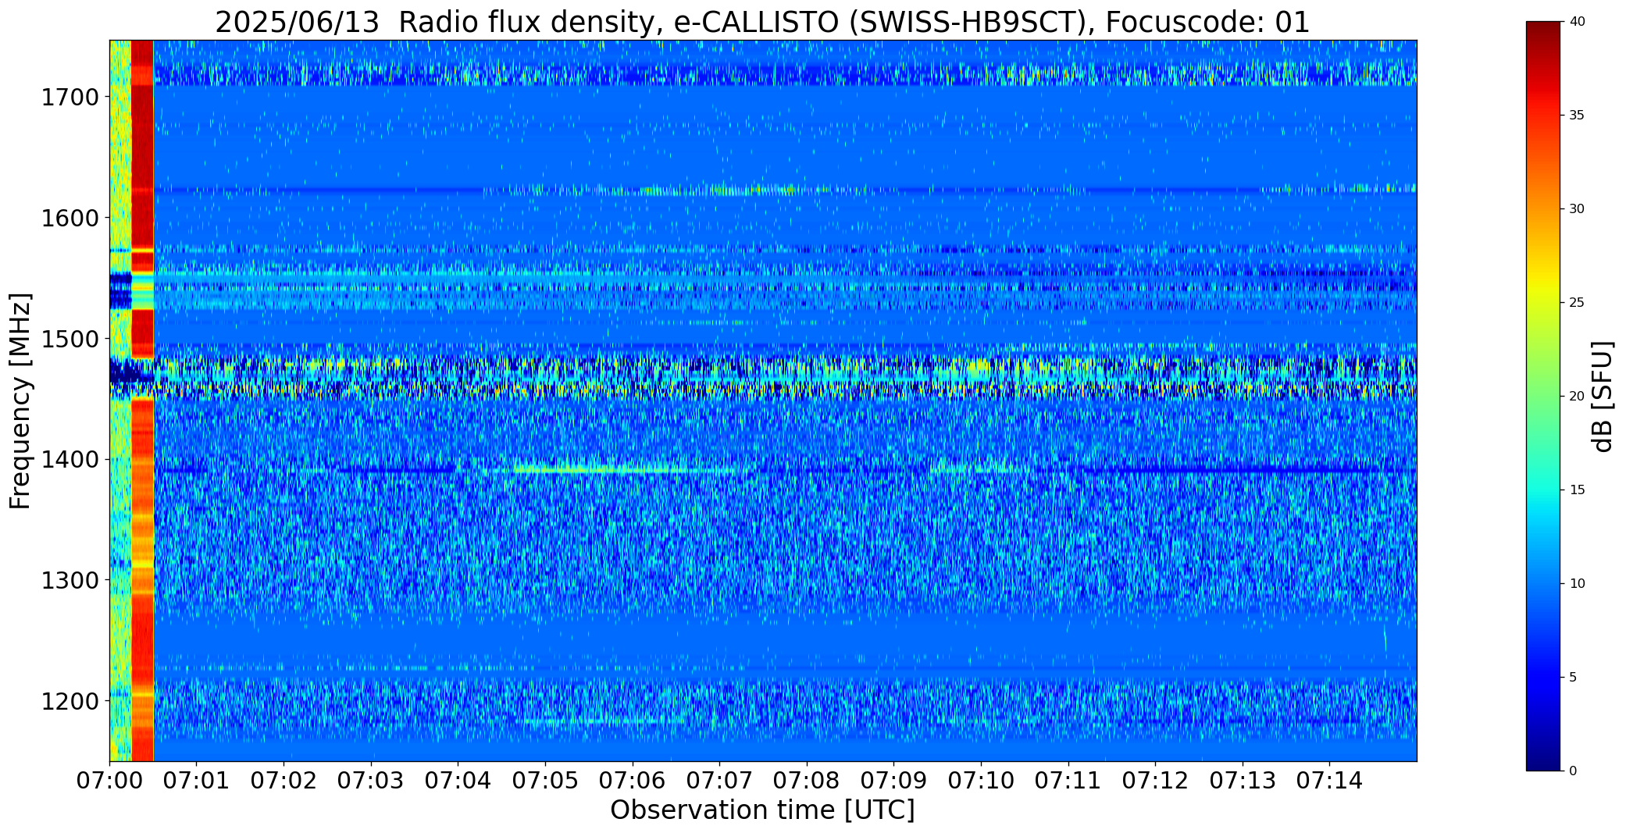Screen dimensions: 1626x833
Task: Click the colorbar tick label 25
Action: tap(1576, 302)
